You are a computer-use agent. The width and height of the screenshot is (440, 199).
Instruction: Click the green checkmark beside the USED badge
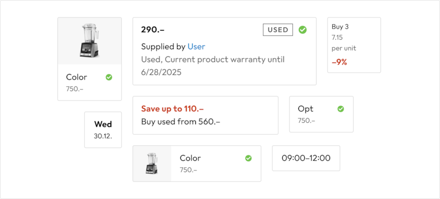302,30
